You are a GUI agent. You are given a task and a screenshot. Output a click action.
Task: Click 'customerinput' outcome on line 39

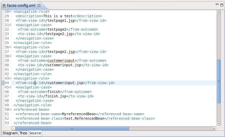[x=61, y=61]
